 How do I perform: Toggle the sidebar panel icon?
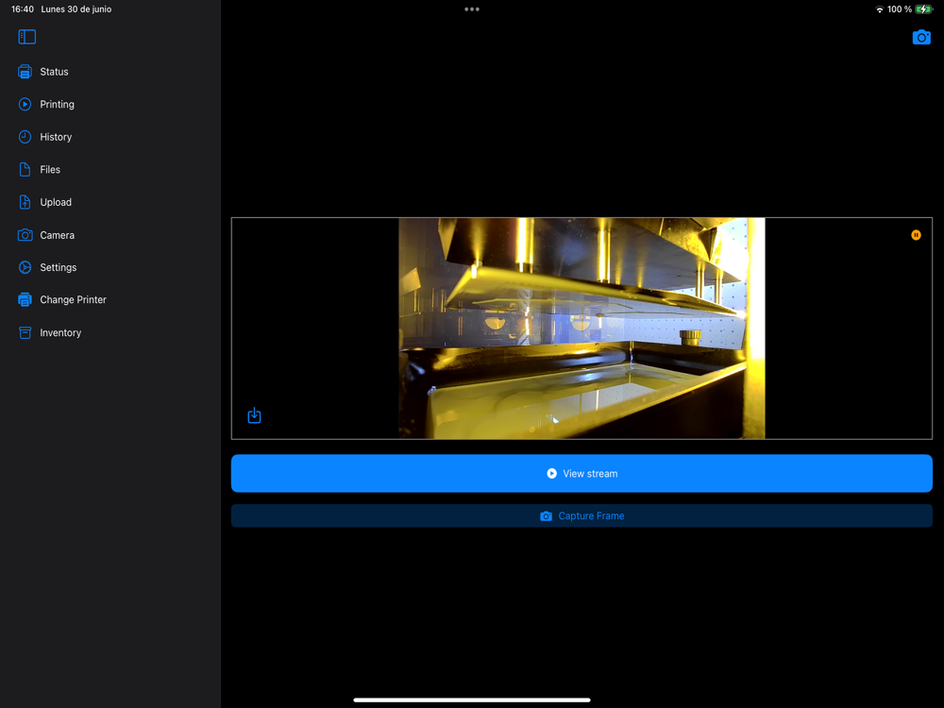pyautogui.click(x=27, y=38)
